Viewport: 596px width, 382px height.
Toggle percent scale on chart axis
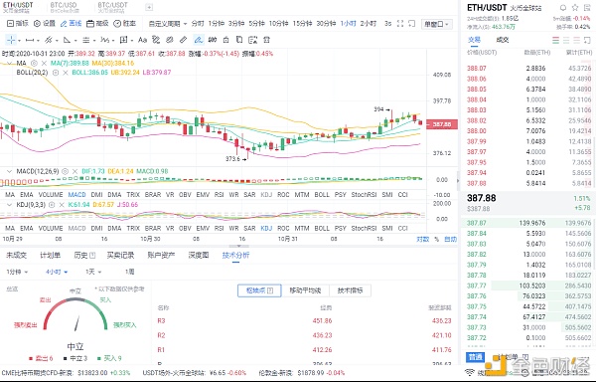(x=437, y=239)
